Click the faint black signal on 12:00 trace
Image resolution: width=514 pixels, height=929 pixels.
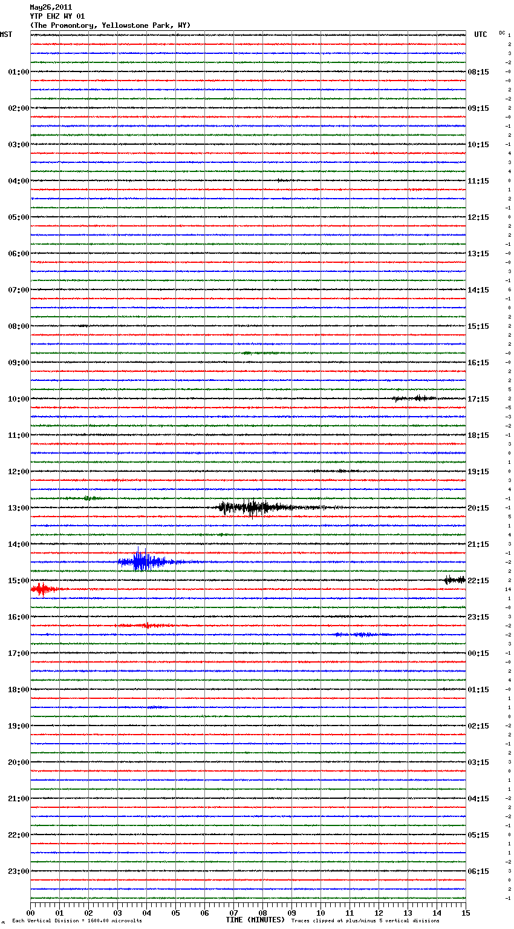click(336, 471)
